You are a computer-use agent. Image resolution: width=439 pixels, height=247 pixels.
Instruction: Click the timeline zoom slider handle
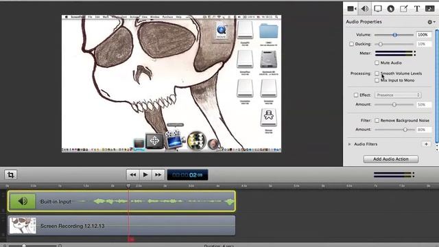tap(24, 246)
